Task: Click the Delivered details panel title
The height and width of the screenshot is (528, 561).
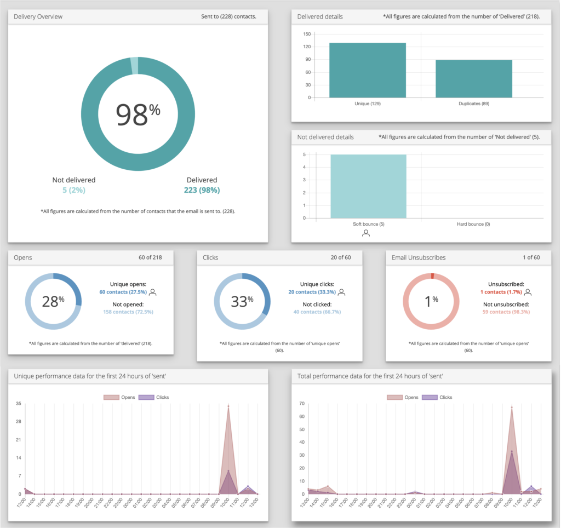Action: click(x=320, y=16)
